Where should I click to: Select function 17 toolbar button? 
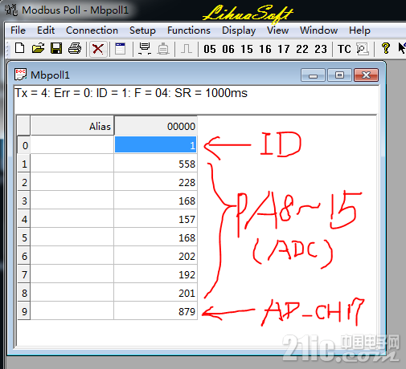(284, 49)
